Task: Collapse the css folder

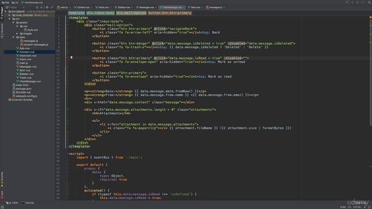Action: coord(17,26)
